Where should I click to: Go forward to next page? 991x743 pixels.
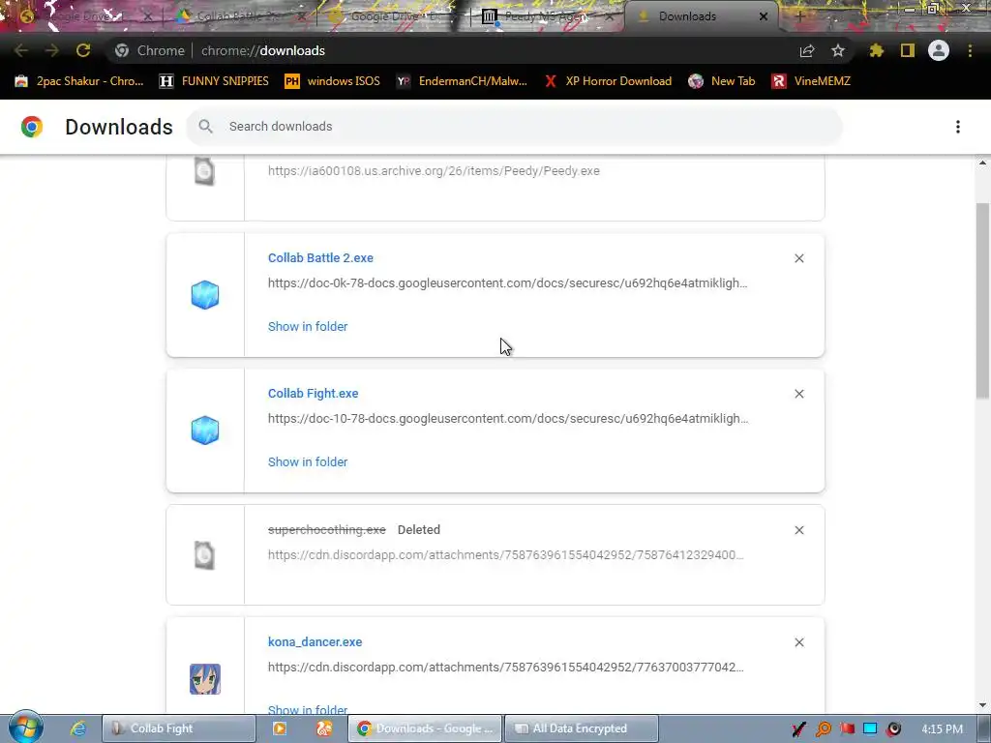tap(52, 50)
